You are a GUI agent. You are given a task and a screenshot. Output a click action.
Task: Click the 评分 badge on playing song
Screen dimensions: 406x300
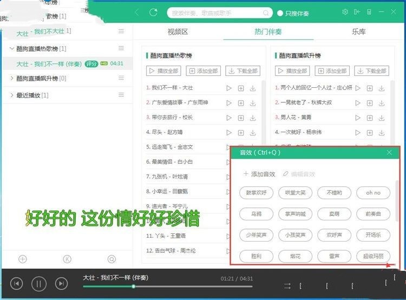(91, 64)
